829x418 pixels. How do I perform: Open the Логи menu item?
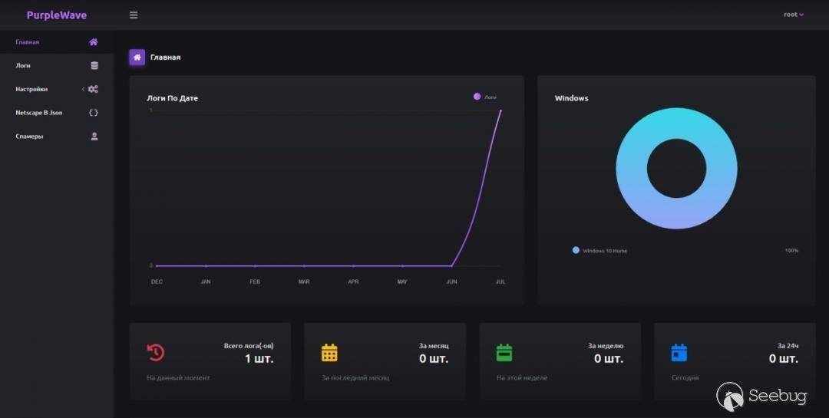[x=24, y=66]
